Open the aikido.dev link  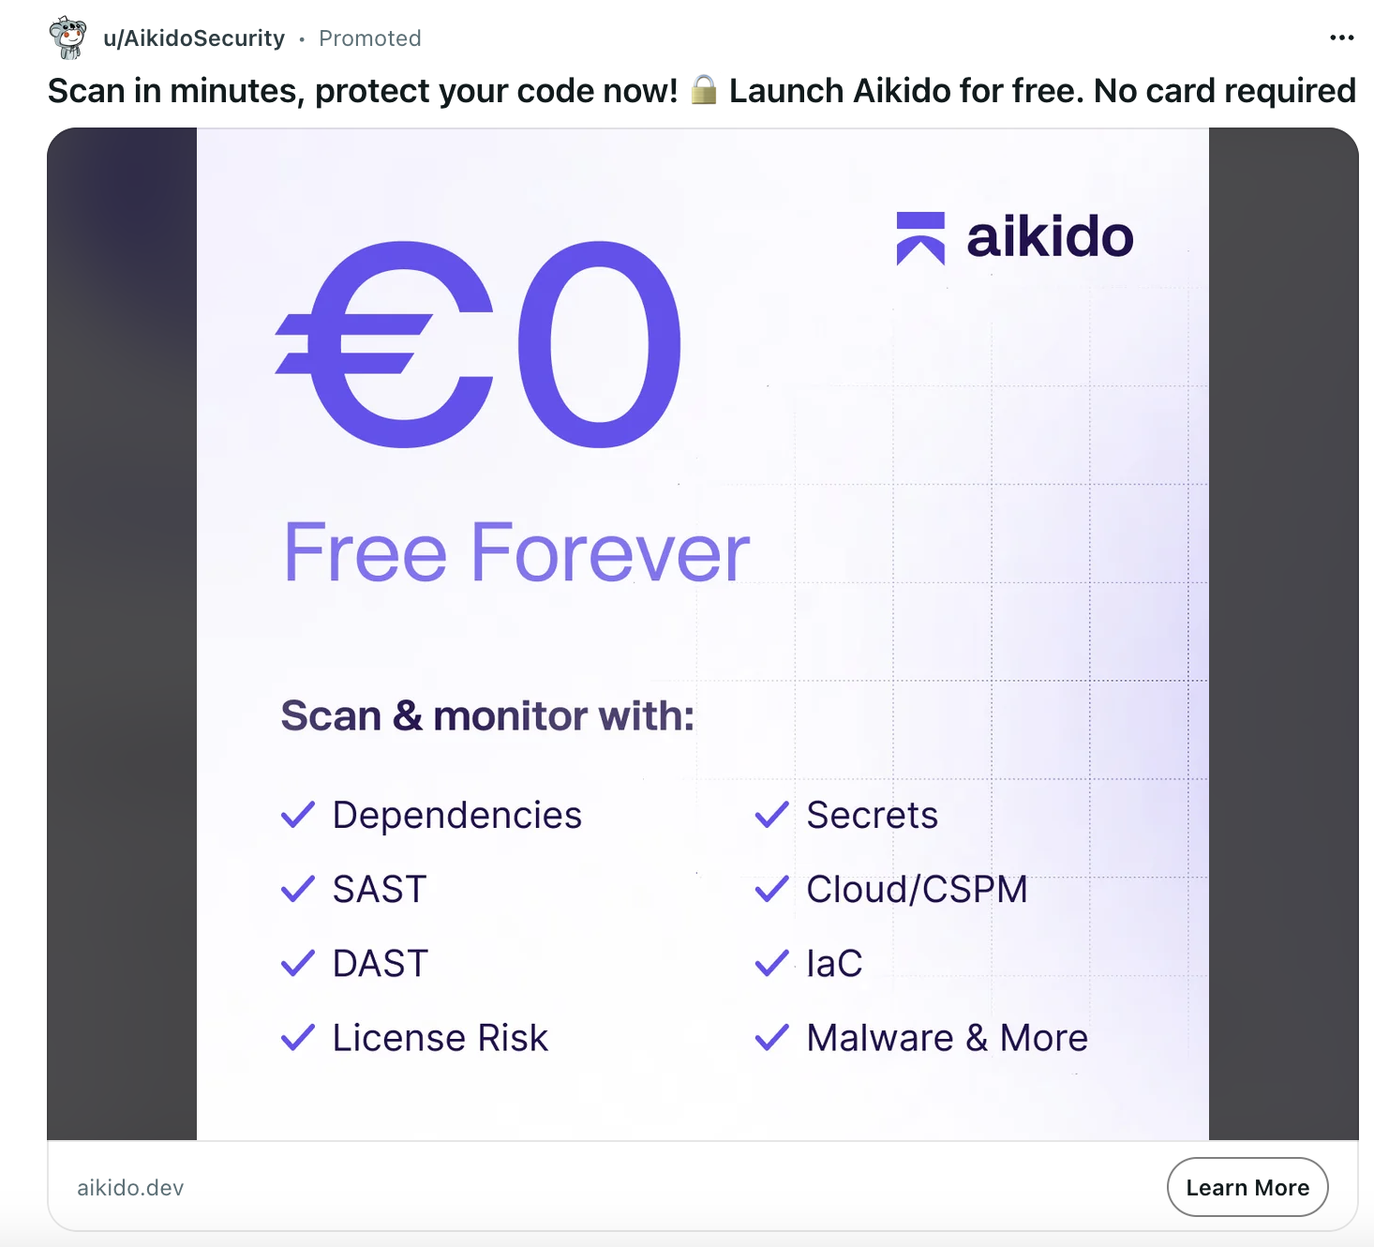[x=130, y=1187]
